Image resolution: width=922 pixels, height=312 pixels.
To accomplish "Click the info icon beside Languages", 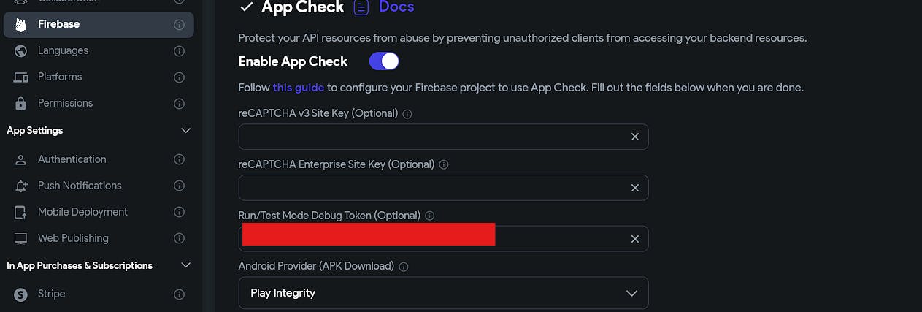I will [179, 51].
